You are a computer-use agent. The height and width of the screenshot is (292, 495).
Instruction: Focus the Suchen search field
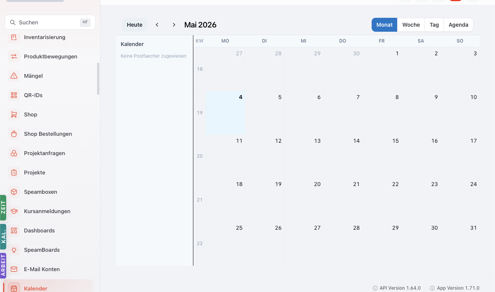pyautogui.click(x=50, y=22)
